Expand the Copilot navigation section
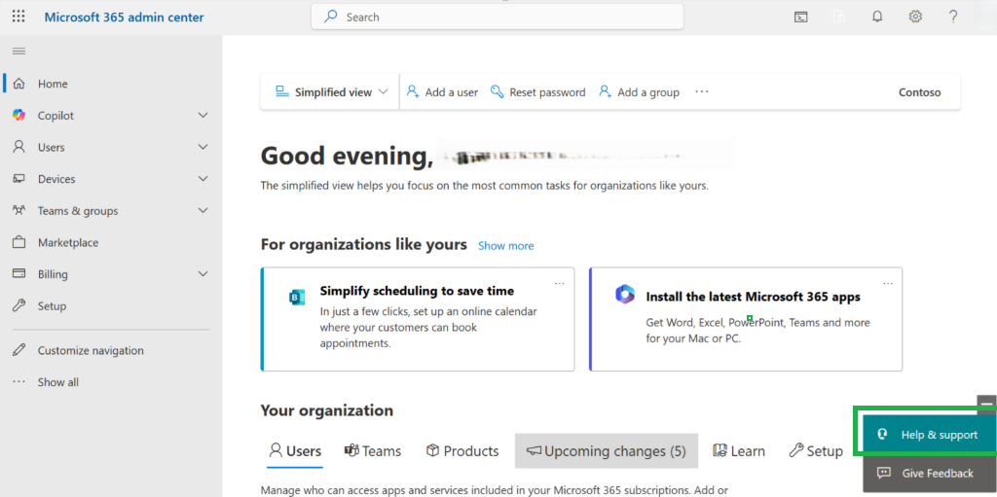The height and width of the screenshot is (497, 997). (203, 115)
